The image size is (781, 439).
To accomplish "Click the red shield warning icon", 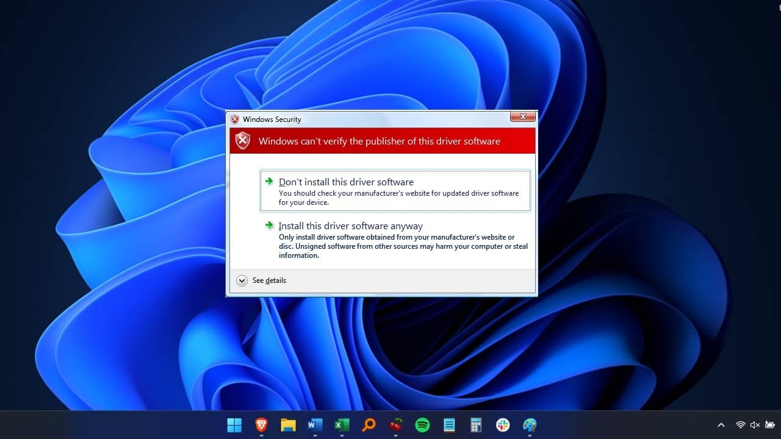I will pyautogui.click(x=242, y=140).
